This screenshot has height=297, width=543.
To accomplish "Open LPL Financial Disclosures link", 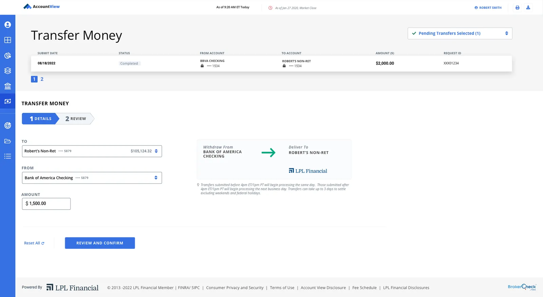I will [x=406, y=288].
